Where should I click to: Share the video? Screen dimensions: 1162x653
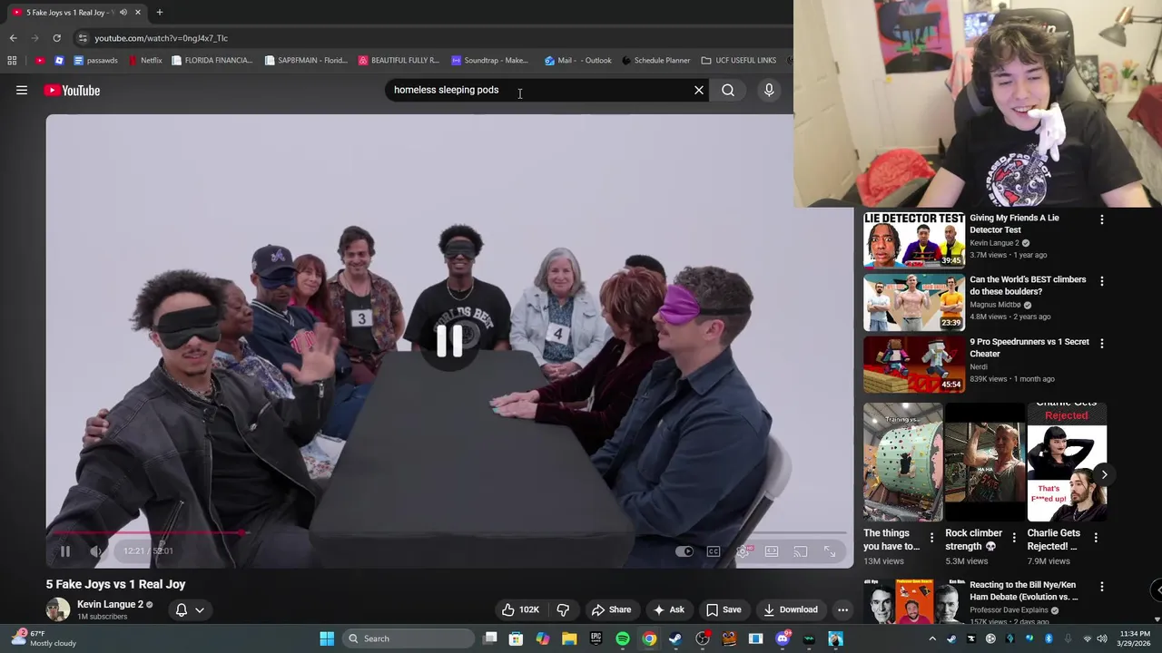[x=611, y=609]
